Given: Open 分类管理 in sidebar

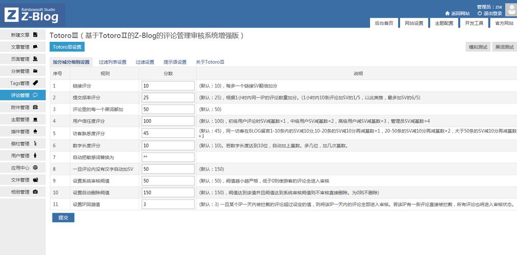Looking at the screenshot, I should pyautogui.click(x=23, y=71).
